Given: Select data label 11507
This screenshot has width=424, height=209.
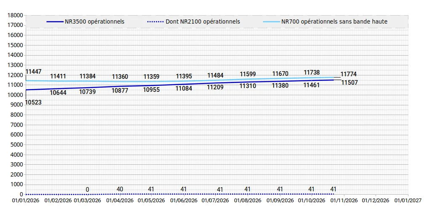Looking at the screenshot, I should click(x=349, y=83).
